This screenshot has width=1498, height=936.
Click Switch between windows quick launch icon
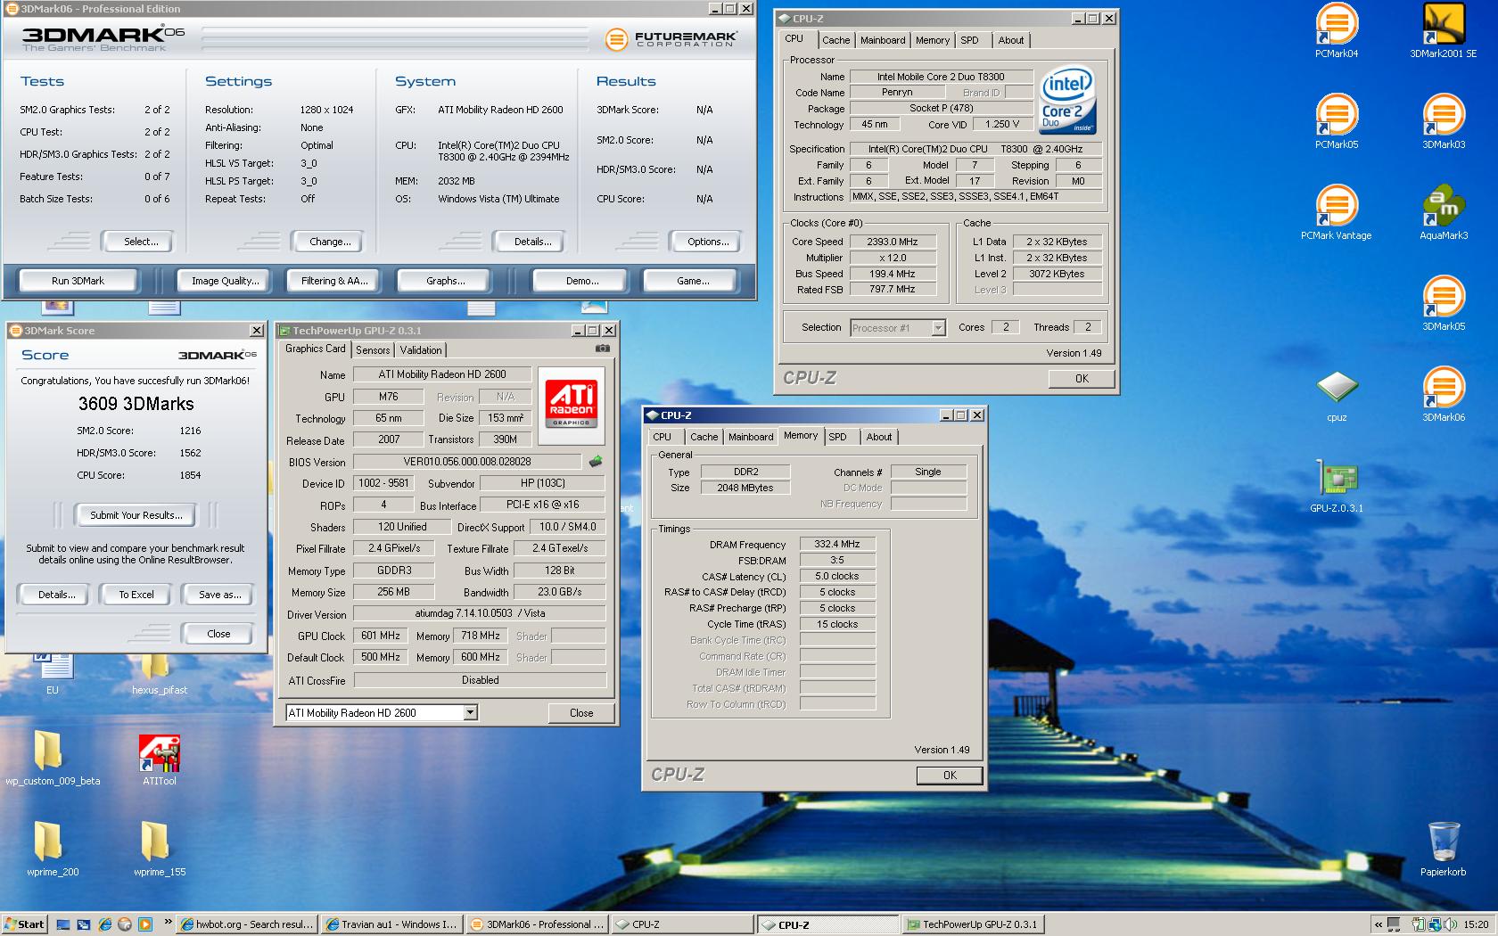click(84, 924)
